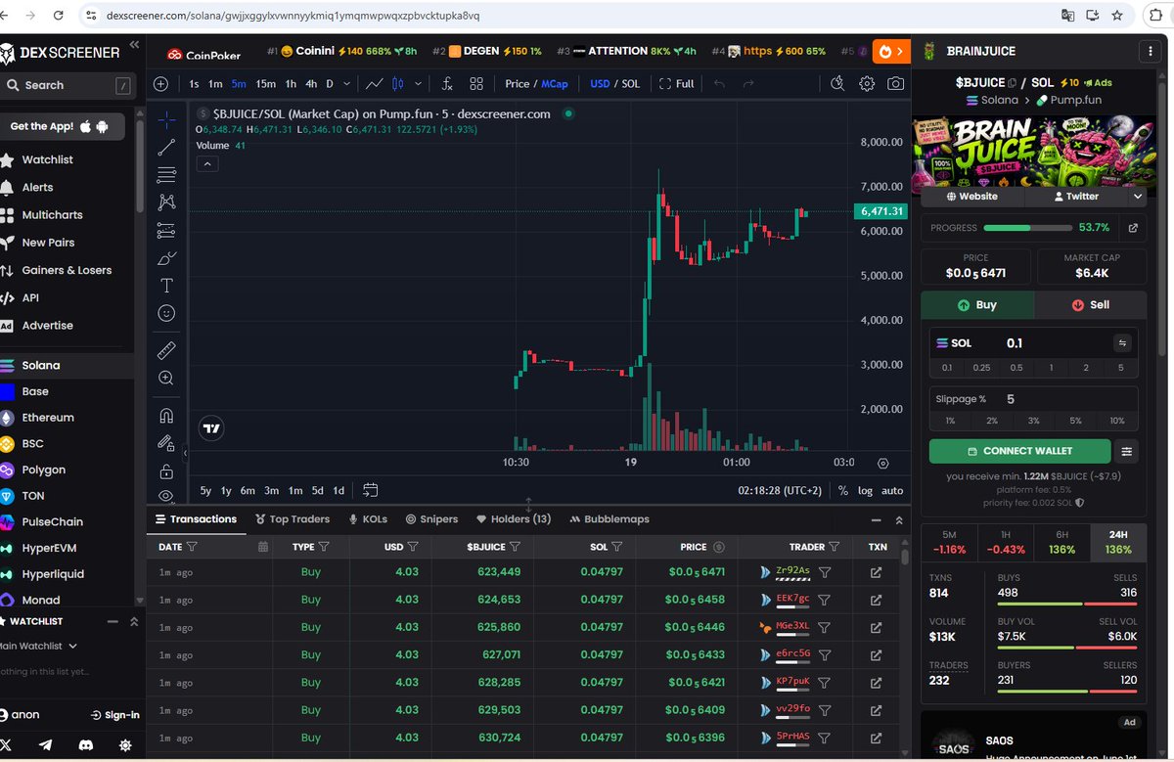Viewport: 1174px width, 762px height.
Task: Open the Bubblemaps tab
Action: tap(610, 519)
